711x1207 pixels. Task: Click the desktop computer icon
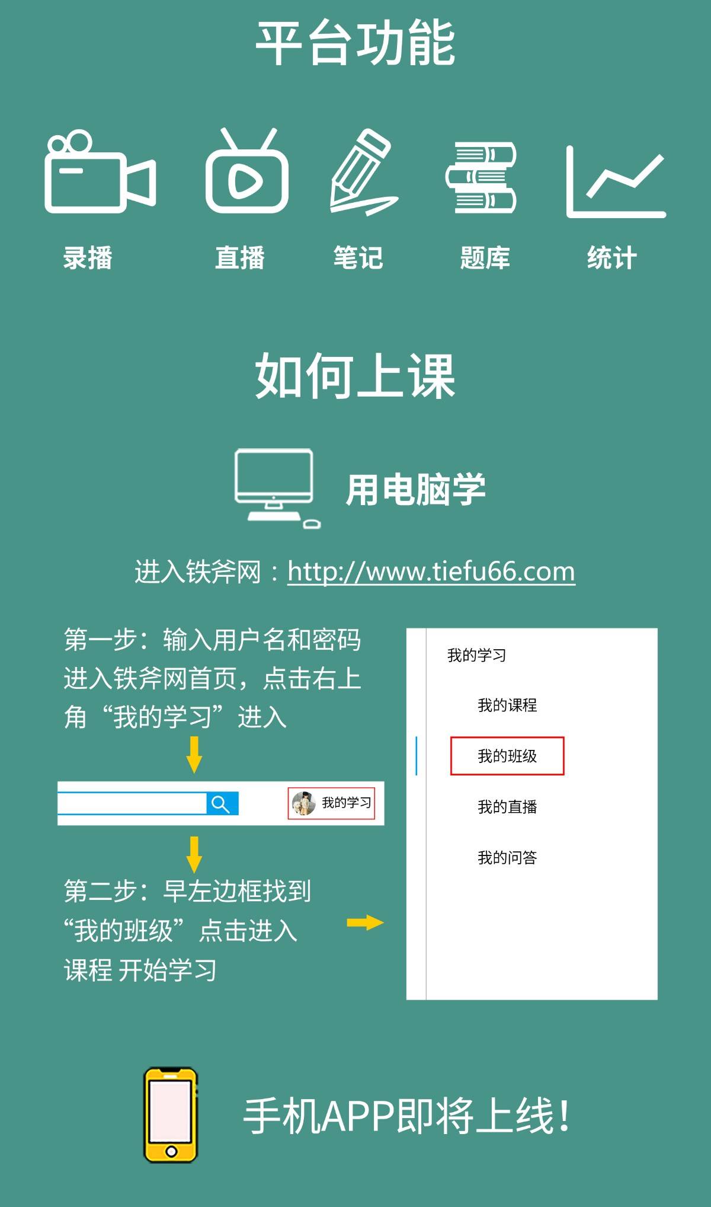tap(277, 488)
